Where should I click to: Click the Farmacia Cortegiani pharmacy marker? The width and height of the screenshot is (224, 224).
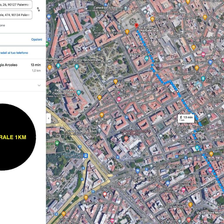pyautogui.click(x=105, y=194)
